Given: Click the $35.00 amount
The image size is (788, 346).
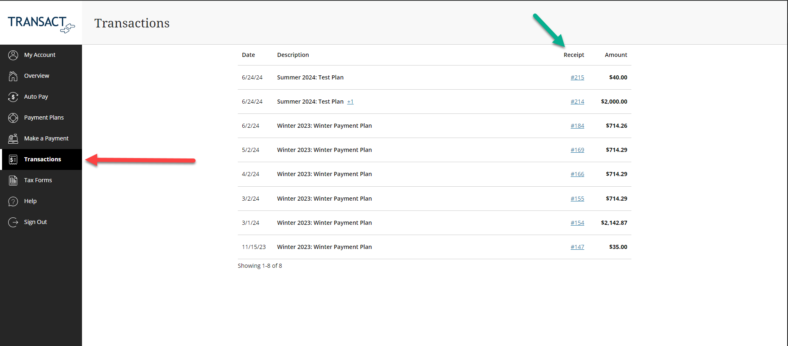Looking at the screenshot, I should coord(618,247).
